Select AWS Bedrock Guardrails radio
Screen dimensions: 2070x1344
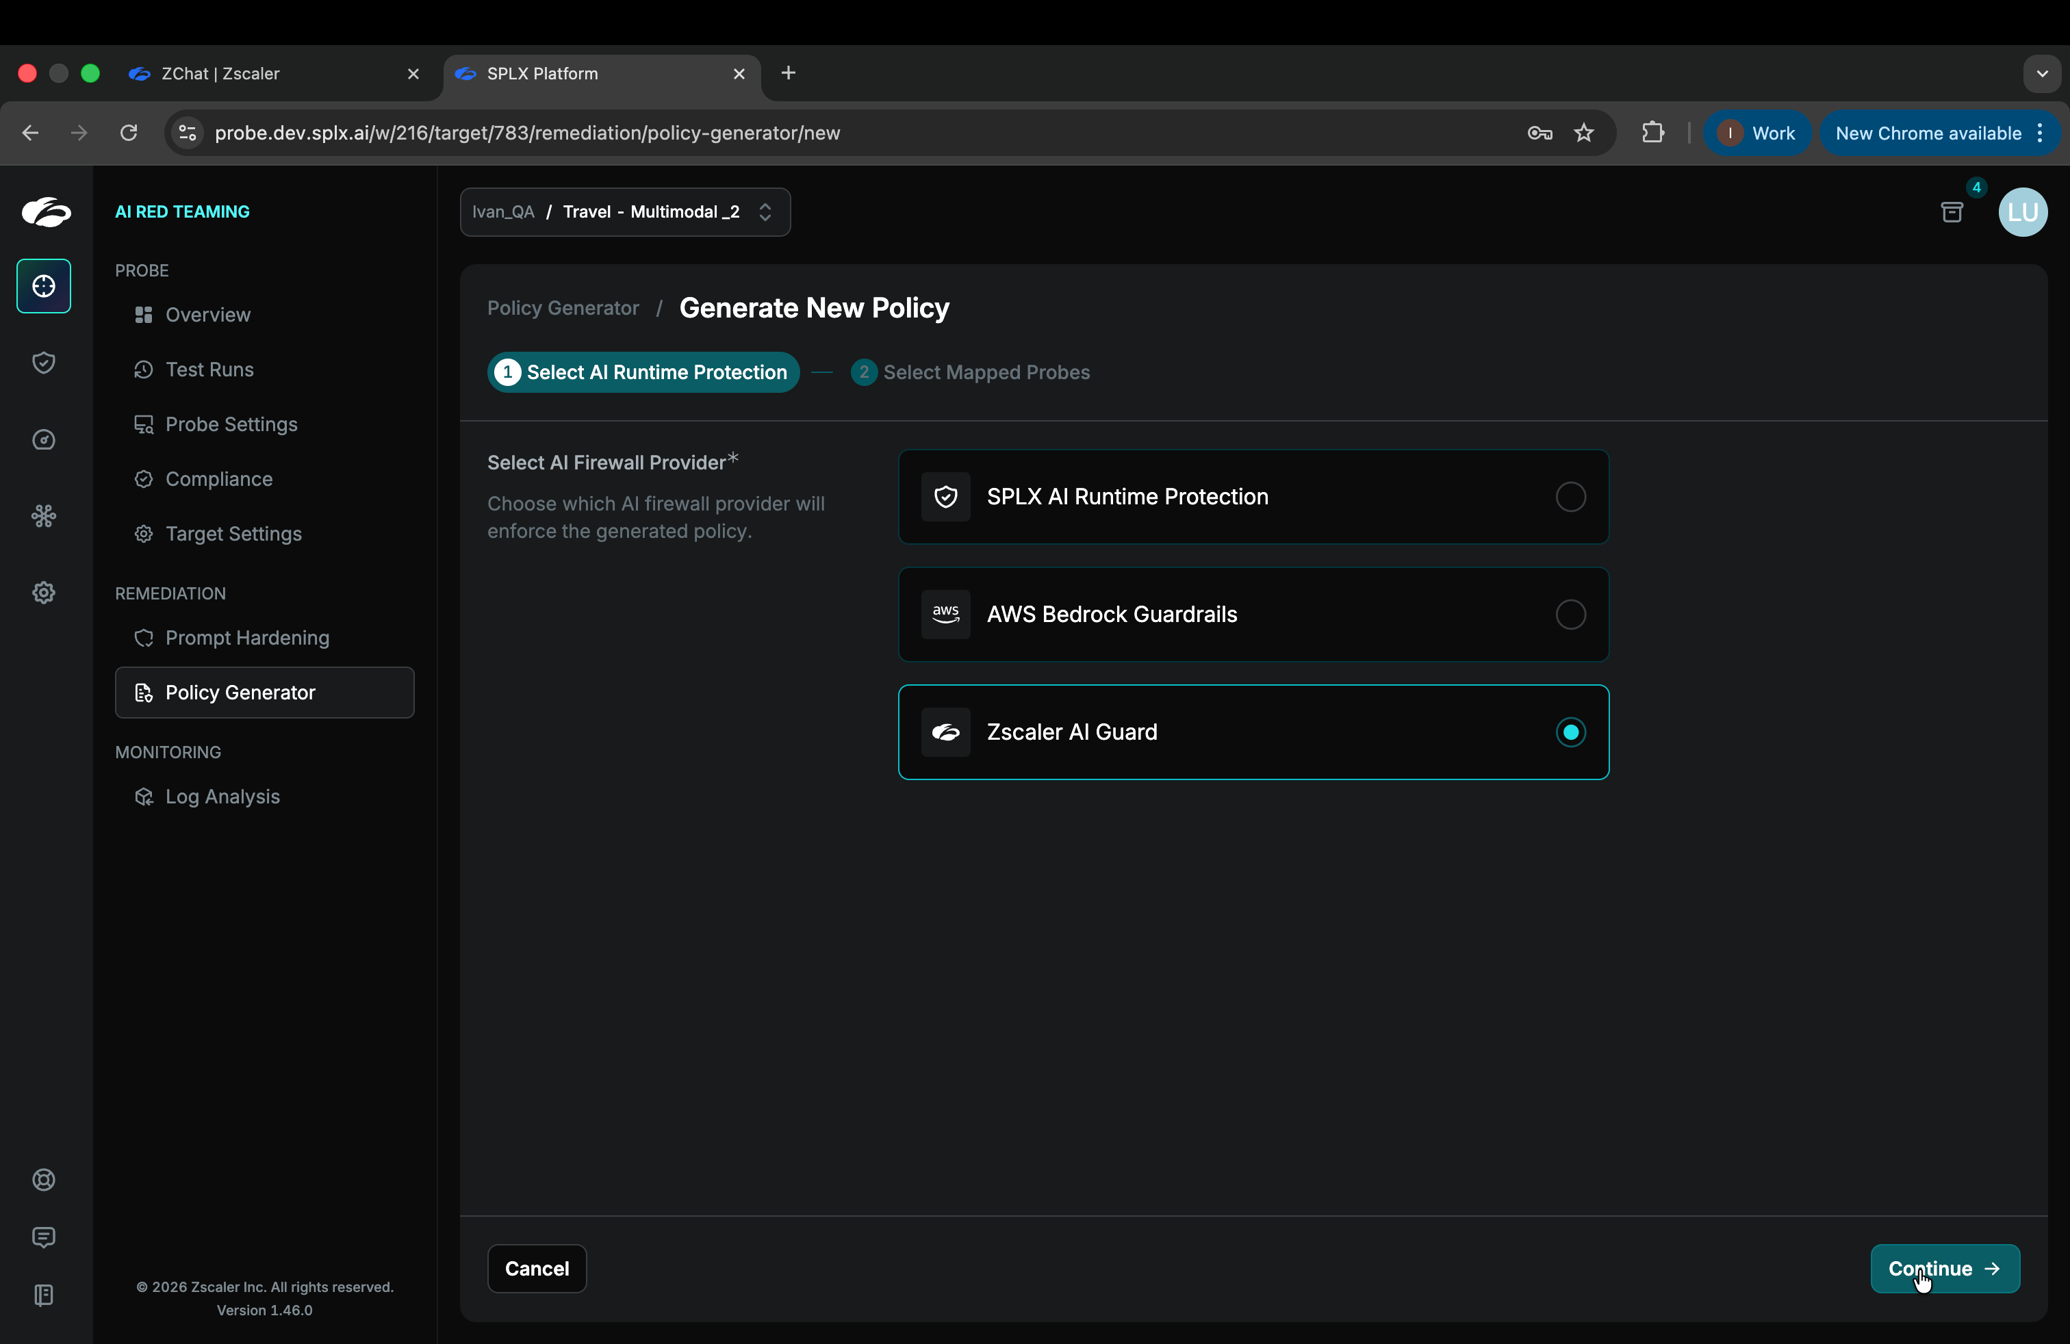[x=1570, y=615]
